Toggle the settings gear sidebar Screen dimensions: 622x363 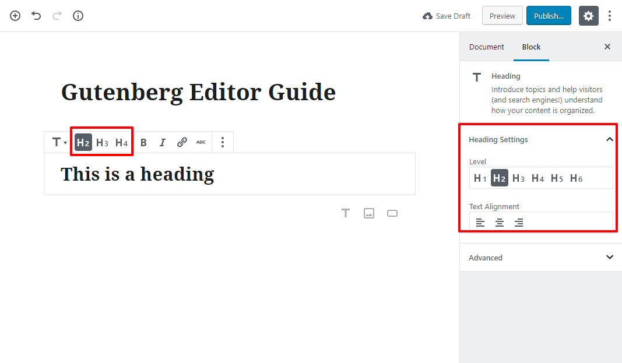(588, 16)
